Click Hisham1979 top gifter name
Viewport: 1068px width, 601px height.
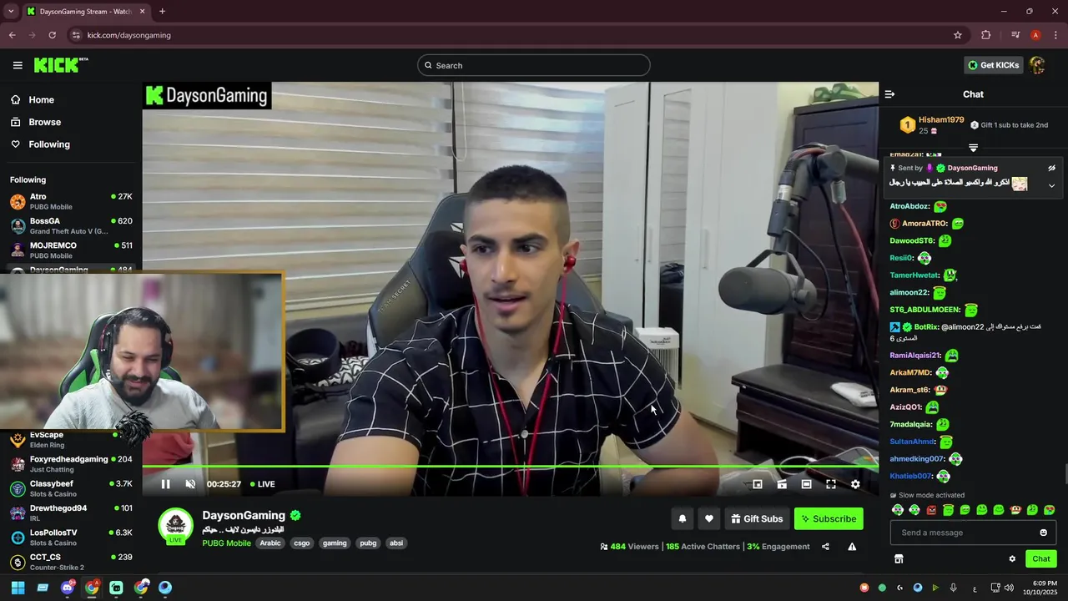941,120
